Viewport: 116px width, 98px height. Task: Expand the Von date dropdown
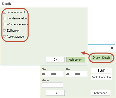61,74
